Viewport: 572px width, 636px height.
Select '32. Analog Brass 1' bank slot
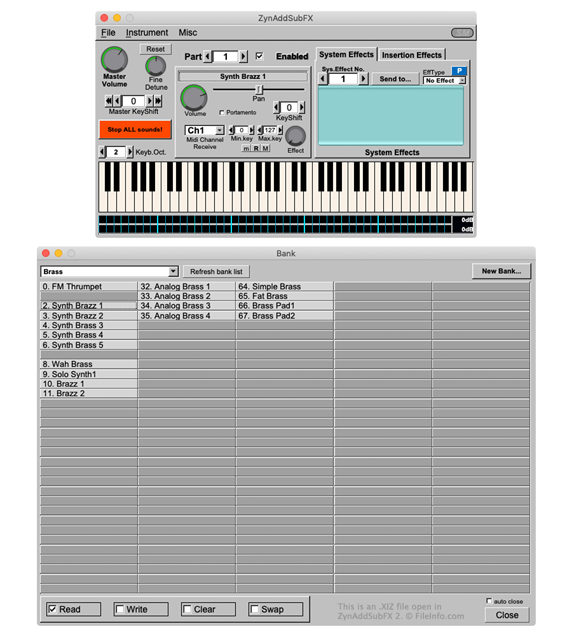[186, 286]
